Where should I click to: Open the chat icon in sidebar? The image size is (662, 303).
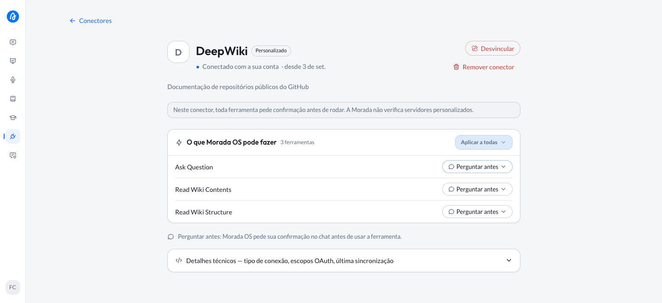click(x=13, y=42)
